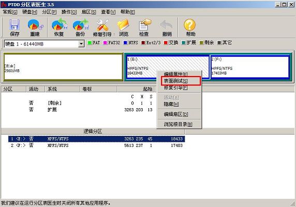Image resolution: width=296 pixels, height=207 pixels.
Task: Click the 保存 (Save) floppy disk icon
Action: (x=14, y=25)
